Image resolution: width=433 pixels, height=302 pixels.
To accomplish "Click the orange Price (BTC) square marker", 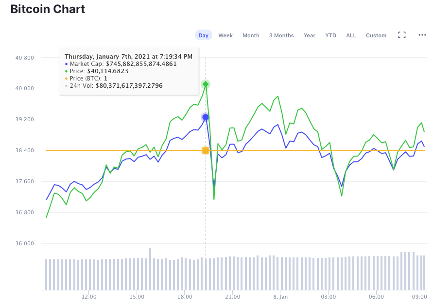I will point(206,150).
